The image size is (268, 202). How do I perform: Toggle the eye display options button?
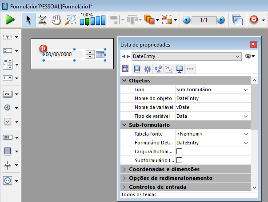(x=249, y=56)
